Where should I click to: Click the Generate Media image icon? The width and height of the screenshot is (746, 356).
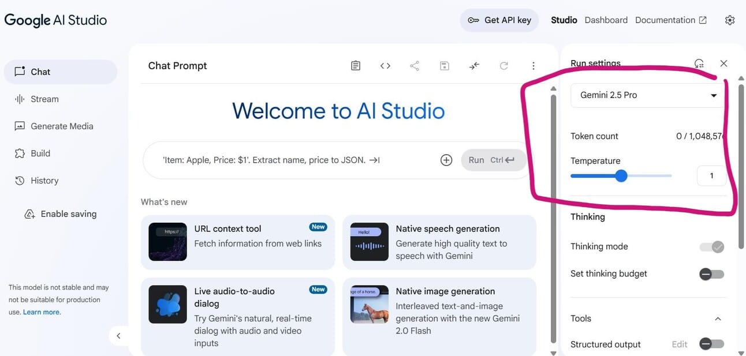(x=20, y=126)
